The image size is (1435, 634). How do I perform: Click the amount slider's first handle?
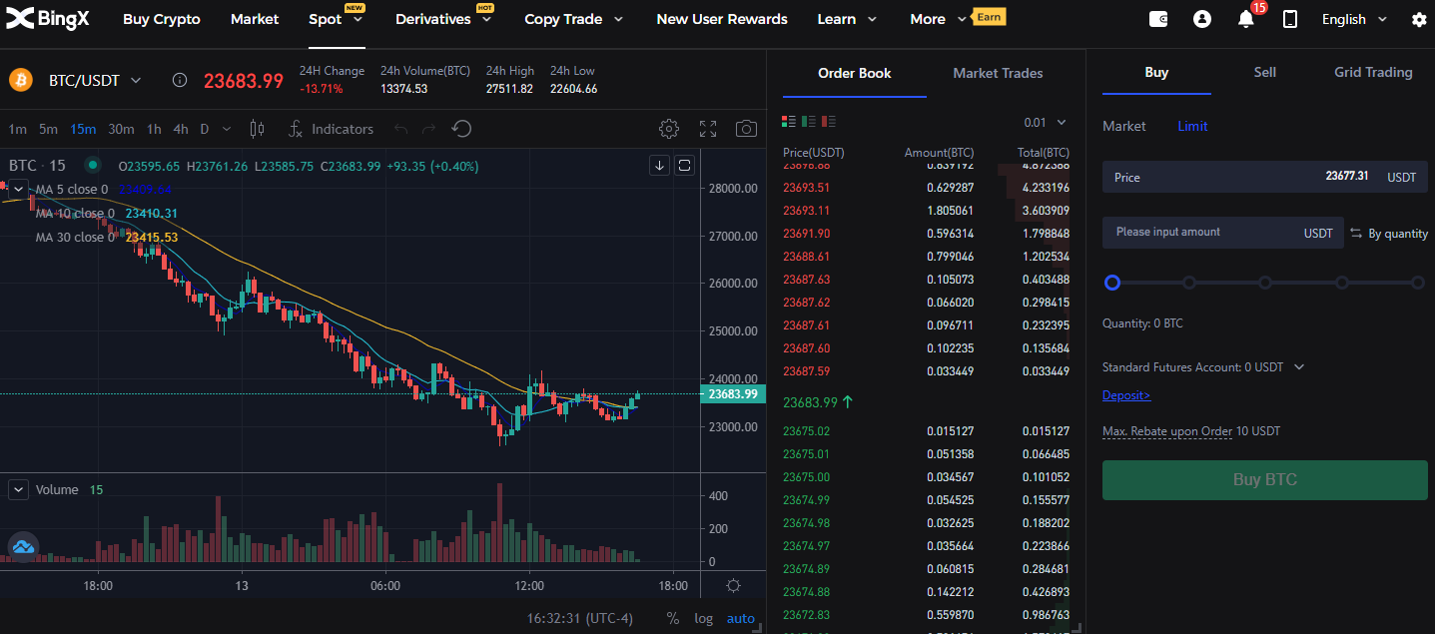tap(1112, 283)
